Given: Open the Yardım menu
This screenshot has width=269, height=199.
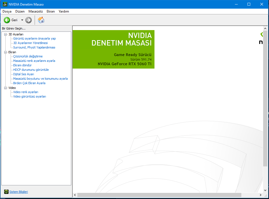Looking at the screenshot, I should [64, 11].
